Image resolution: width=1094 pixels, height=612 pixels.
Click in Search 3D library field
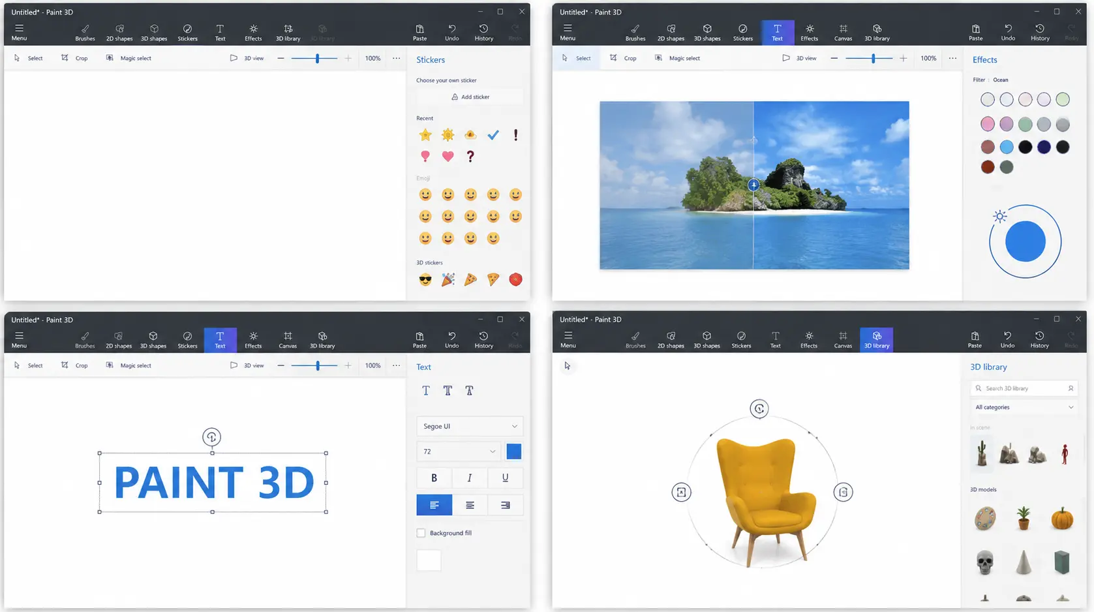click(1024, 388)
